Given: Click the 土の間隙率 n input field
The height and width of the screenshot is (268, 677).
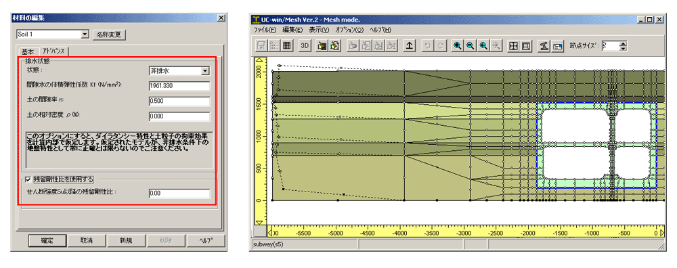Looking at the screenshot, I should (179, 102).
